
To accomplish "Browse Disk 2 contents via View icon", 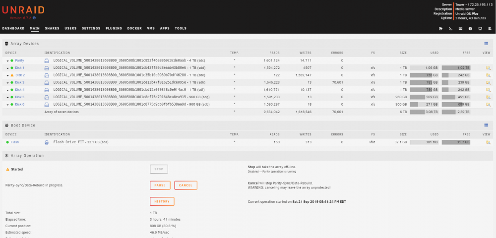I will 488,75.
